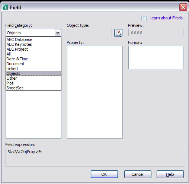This screenshot has width=189, height=184.
Task: Click the info icon beside Learn about Fields
Action: (144, 19)
